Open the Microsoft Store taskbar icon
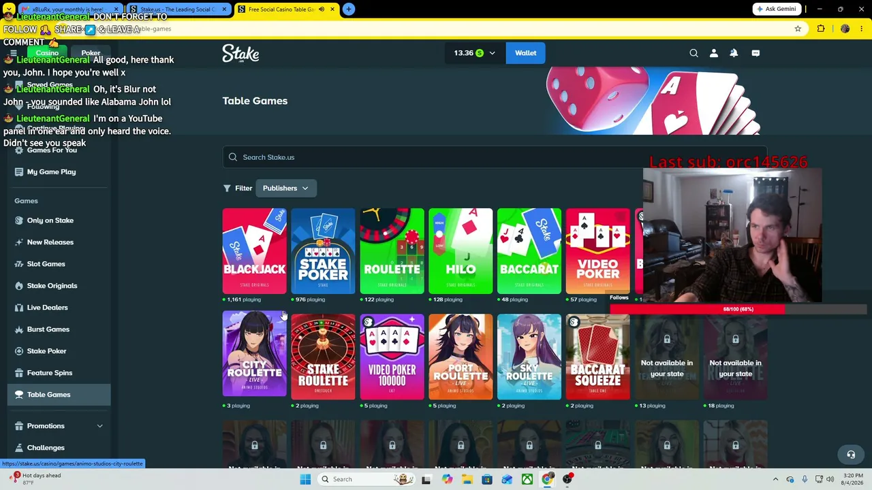Viewport: 872px width, 490px height. (487, 479)
